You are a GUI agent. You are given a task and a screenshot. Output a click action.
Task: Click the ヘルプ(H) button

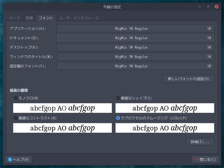[19, 159]
